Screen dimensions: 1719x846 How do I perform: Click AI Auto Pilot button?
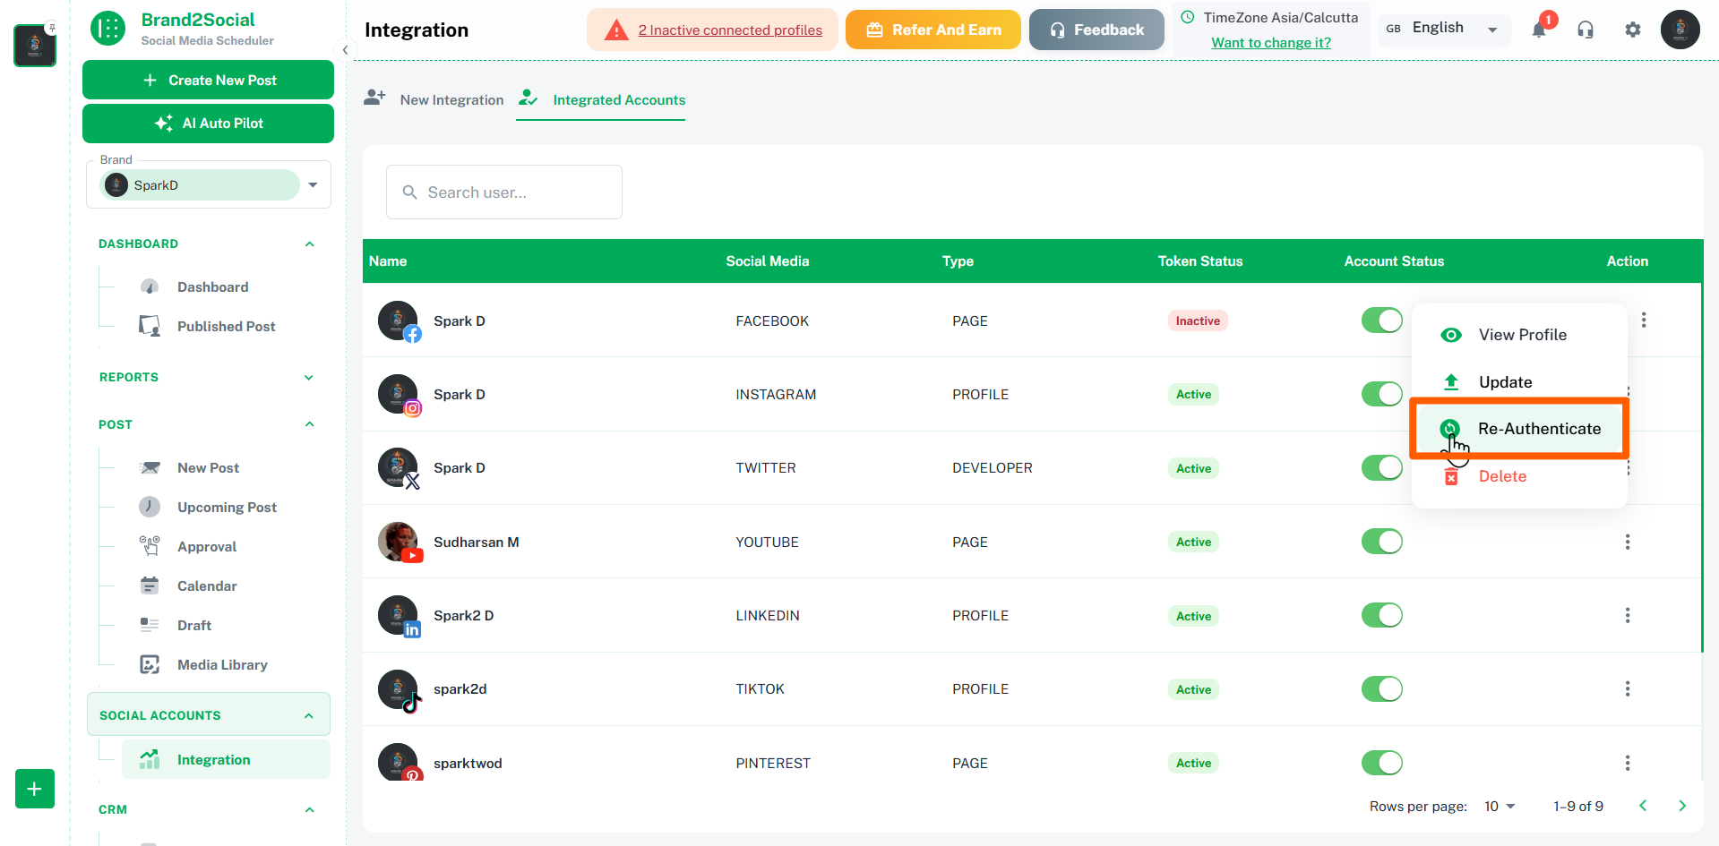pyautogui.click(x=208, y=124)
